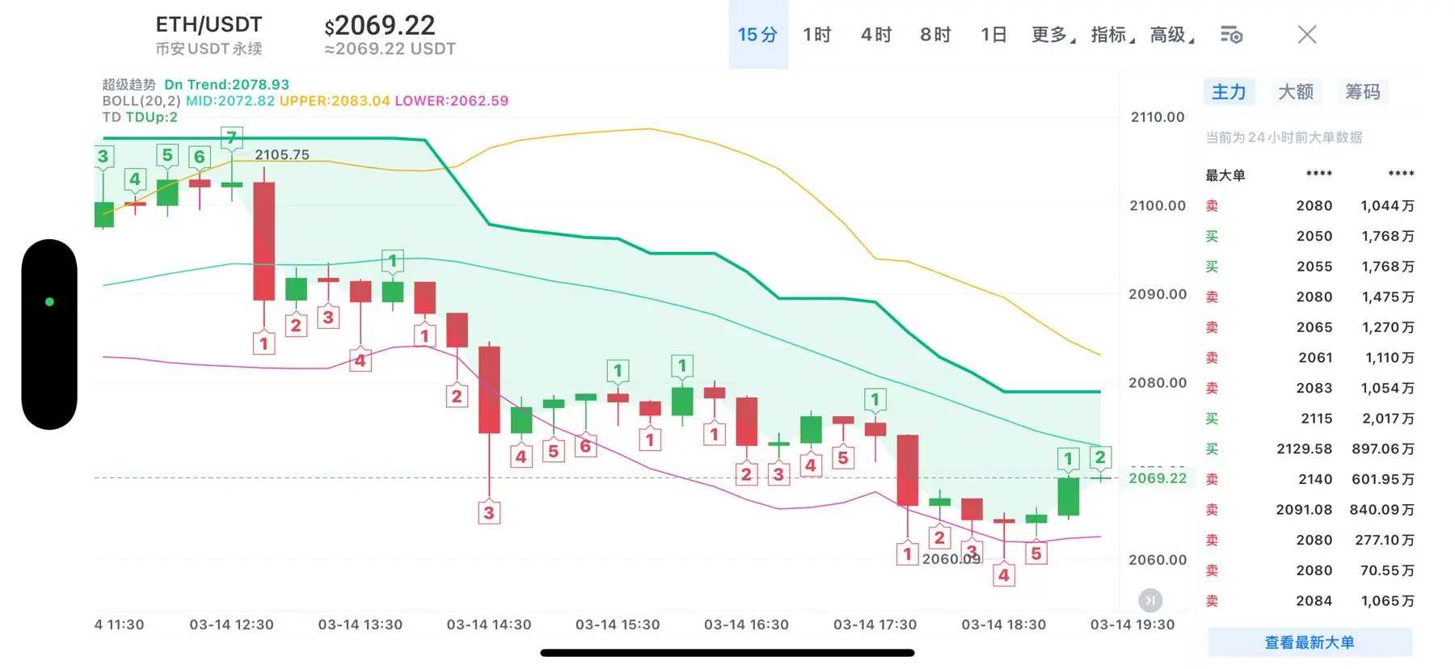The image size is (1455, 669).
Task: Select the 15分 timeframe tab
Action: coord(758,35)
